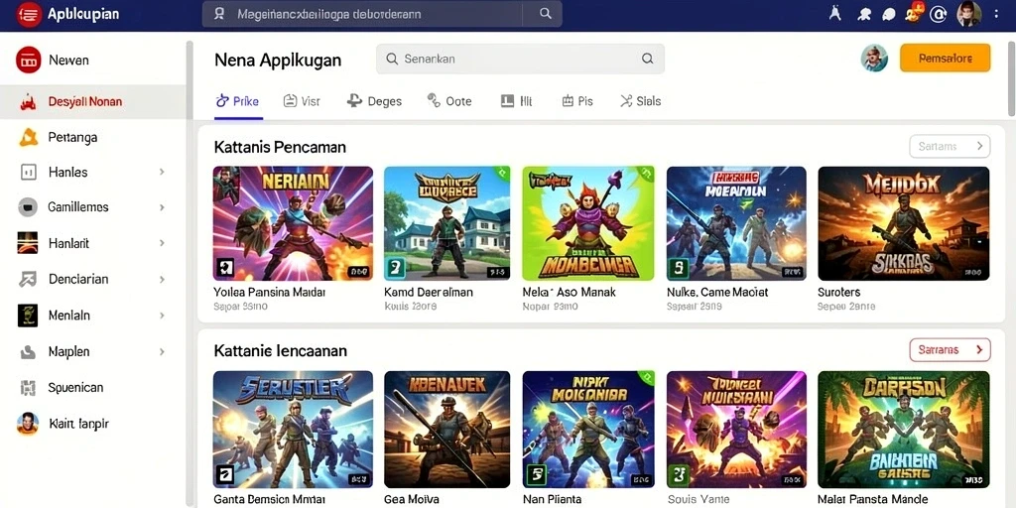Image resolution: width=1016 pixels, height=508 pixels.
Task: Expand the Denciarian sidebar chevron
Action: pos(162,279)
